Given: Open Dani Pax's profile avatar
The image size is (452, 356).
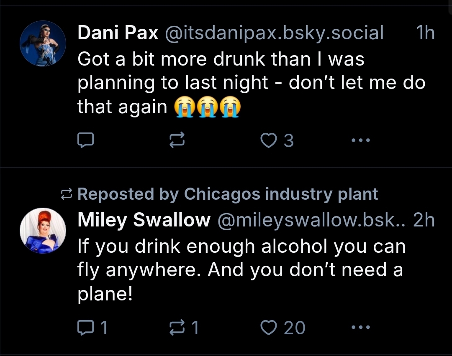Looking at the screenshot, I should (x=43, y=43).
